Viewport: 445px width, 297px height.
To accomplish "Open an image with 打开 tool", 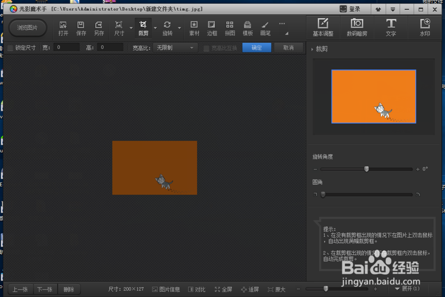I will pyautogui.click(x=63, y=28).
